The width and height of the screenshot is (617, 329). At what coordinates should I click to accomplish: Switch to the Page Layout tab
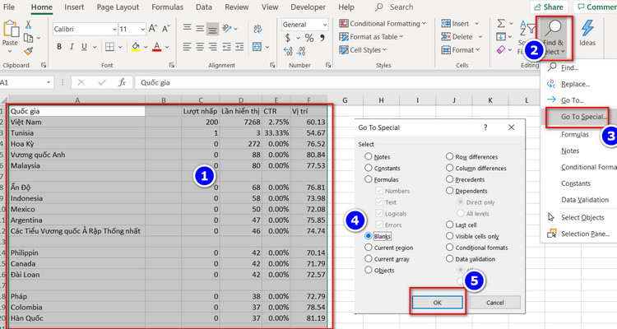[x=118, y=7]
